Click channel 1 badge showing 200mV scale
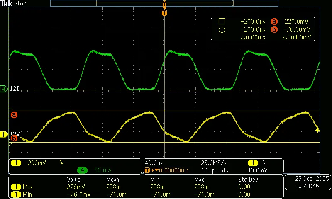Image resolution: width=332 pixels, height=199 pixels. (x=16, y=163)
